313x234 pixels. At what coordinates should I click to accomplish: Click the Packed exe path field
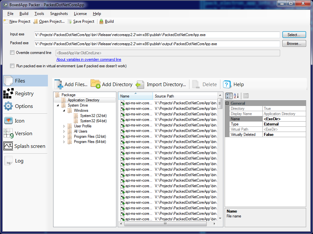tap(157, 44)
